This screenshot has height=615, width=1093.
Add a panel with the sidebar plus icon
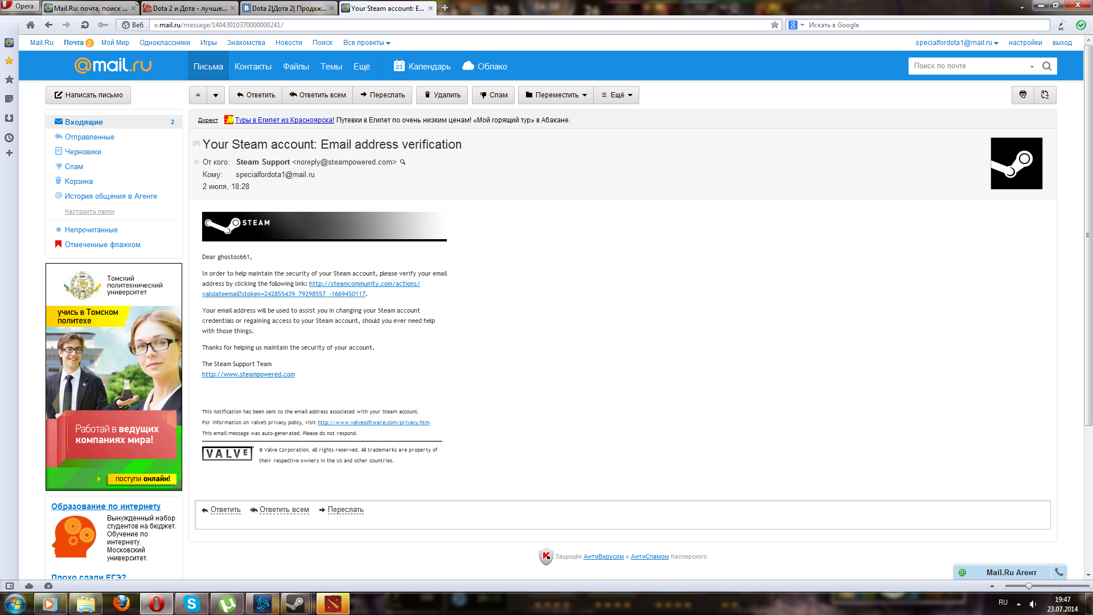click(x=9, y=153)
